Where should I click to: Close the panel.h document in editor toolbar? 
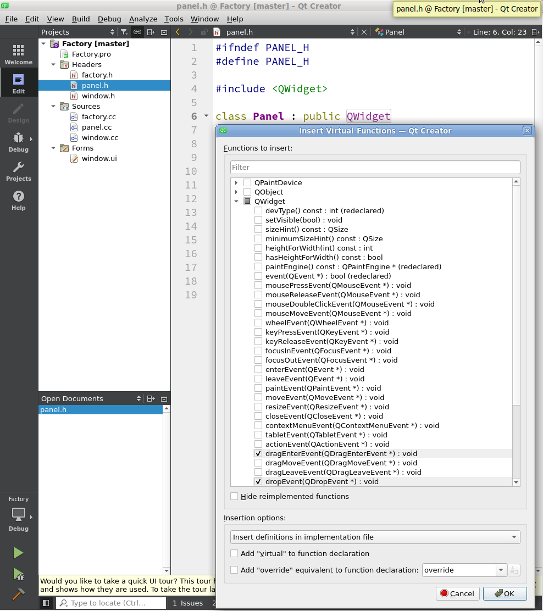coord(364,32)
